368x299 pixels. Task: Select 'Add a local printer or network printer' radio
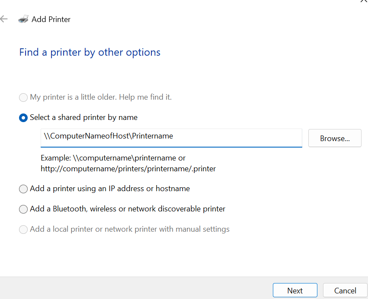pos(23,230)
